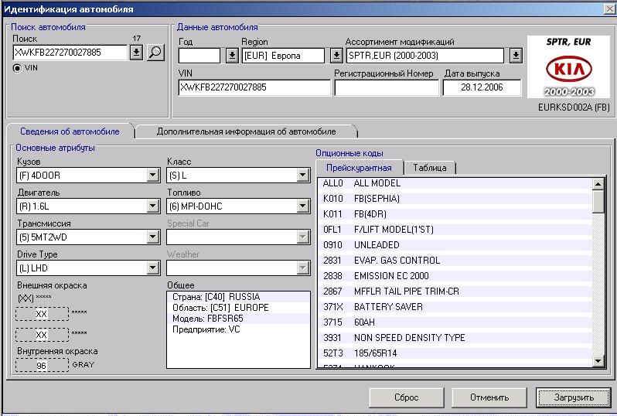
Task: Expand the Region dropdown list
Action: 336,56
